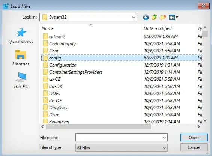
Task: Select the cs-CZ folder name
Action: pos(55,79)
